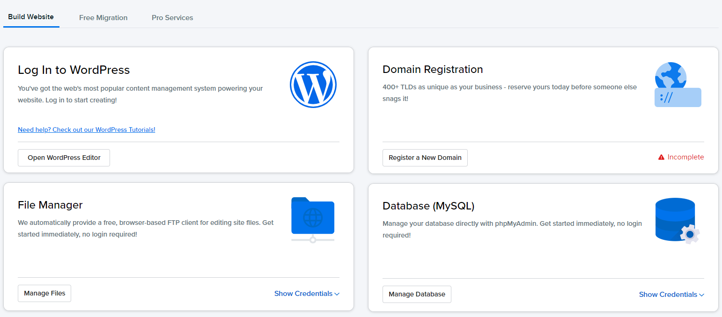This screenshot has width=722, height=317.
Task: Click the 'Manage your database directly with phpMyAdmin' text
Action: click(512, 229)
